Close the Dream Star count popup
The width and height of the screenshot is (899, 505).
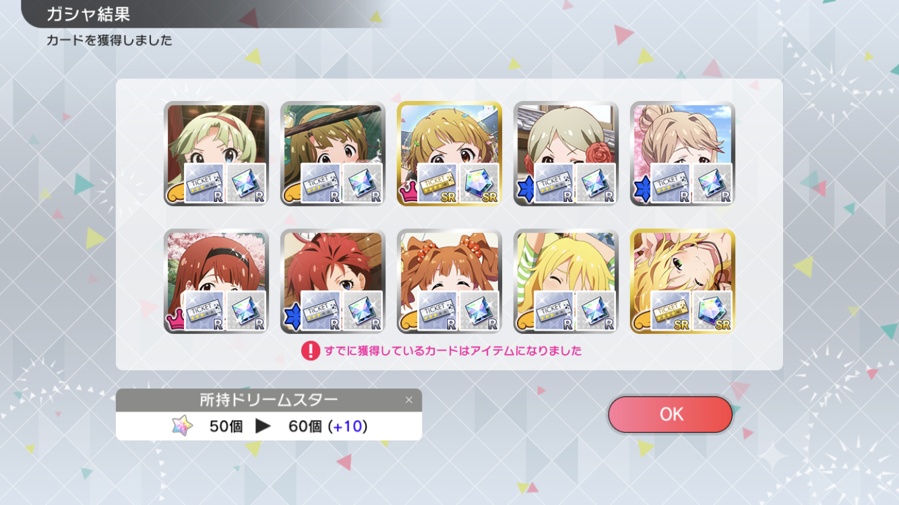[408, 400]
